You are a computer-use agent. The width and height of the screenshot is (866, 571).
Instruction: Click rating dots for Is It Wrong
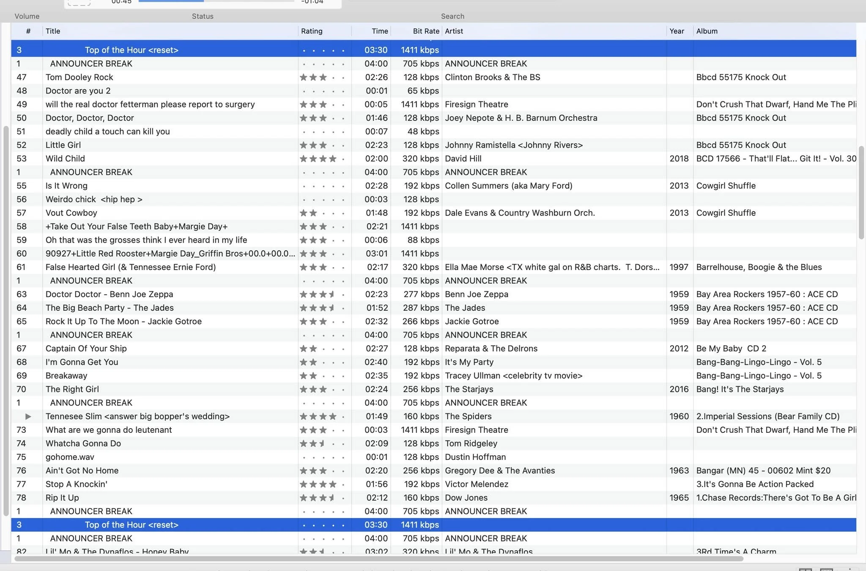pos(323,186)
